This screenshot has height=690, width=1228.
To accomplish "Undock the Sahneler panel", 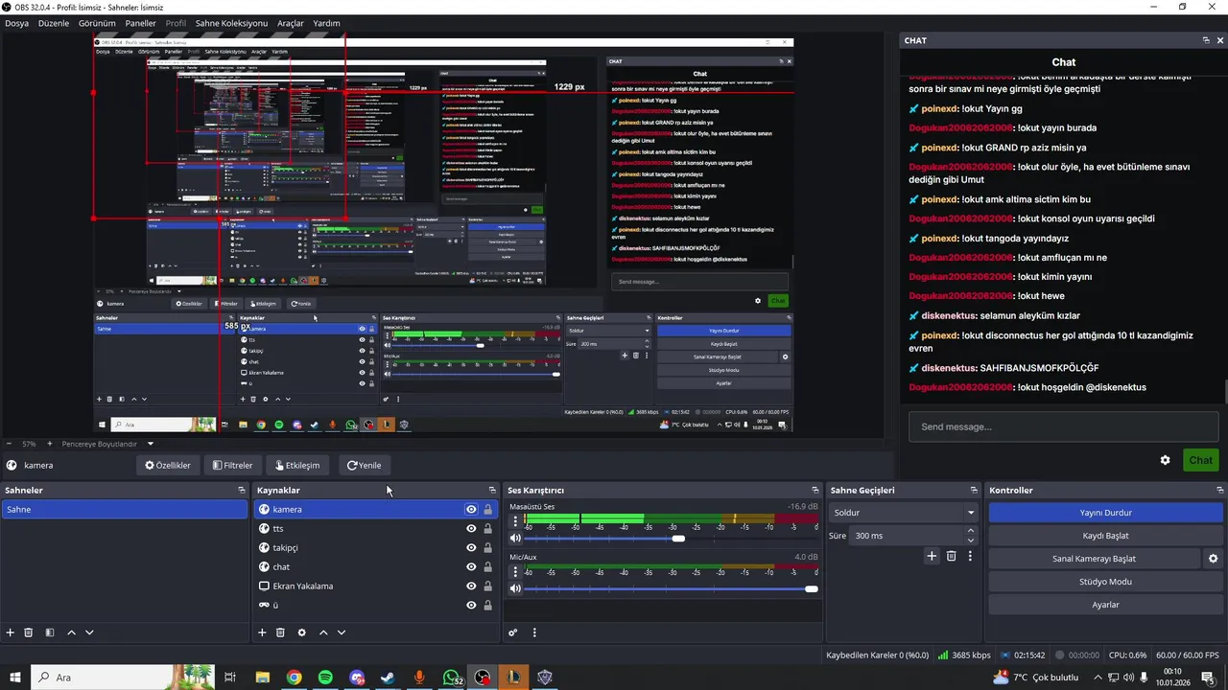I will (x=242, y=490).
